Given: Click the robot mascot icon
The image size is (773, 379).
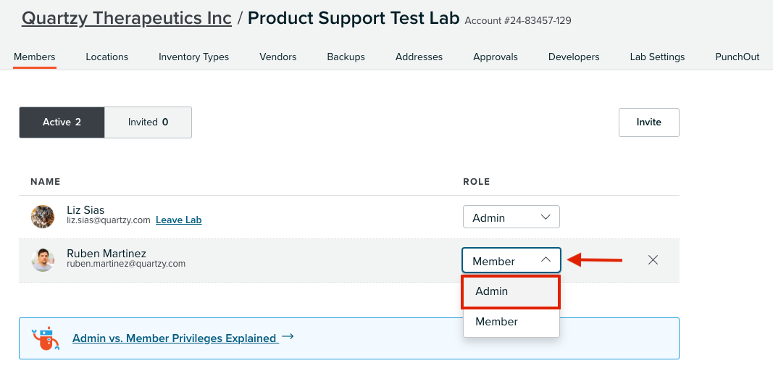Looking at the screenshot, I should point(46,338).
